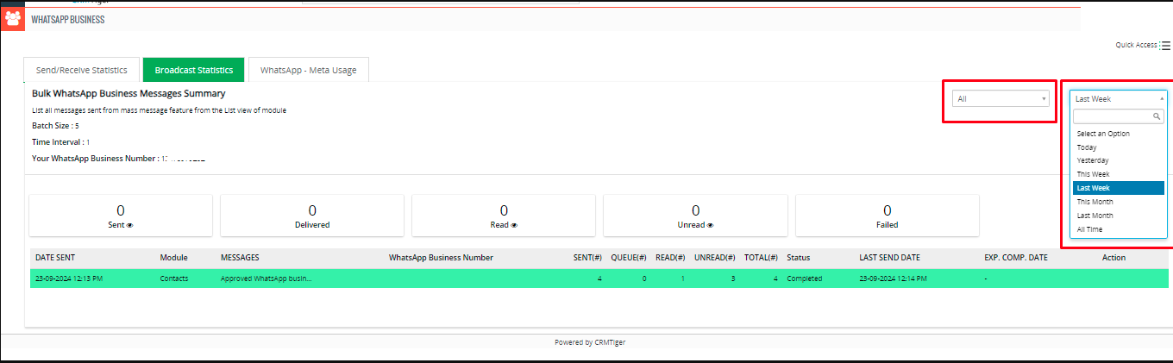The image size is (1173, 363).
Task: Click the WhatsApp Business module icon
Action: (x=13, y=18)
